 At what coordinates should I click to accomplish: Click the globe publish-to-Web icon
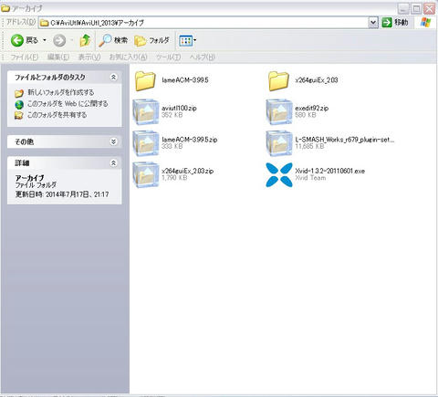(19, 104)
